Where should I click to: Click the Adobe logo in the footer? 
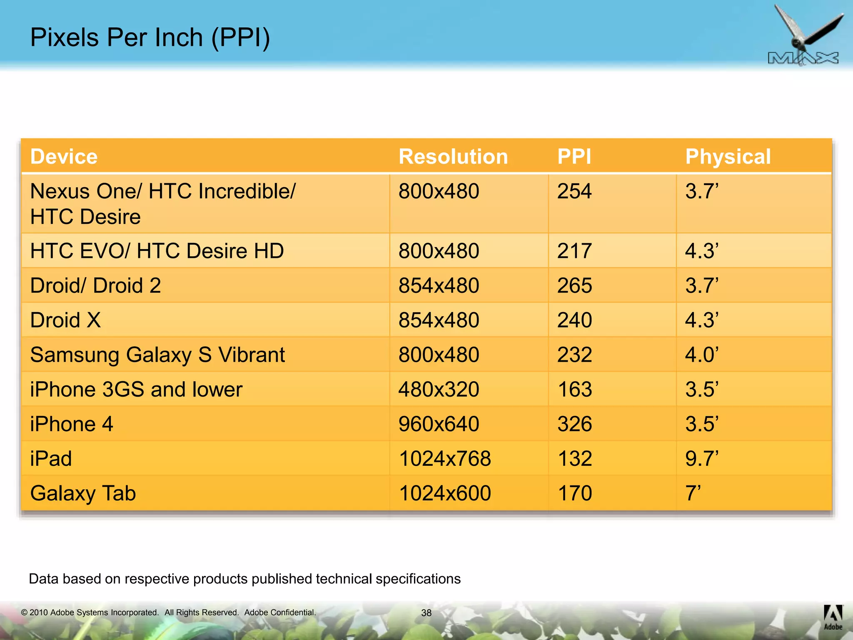click(833, 617)
